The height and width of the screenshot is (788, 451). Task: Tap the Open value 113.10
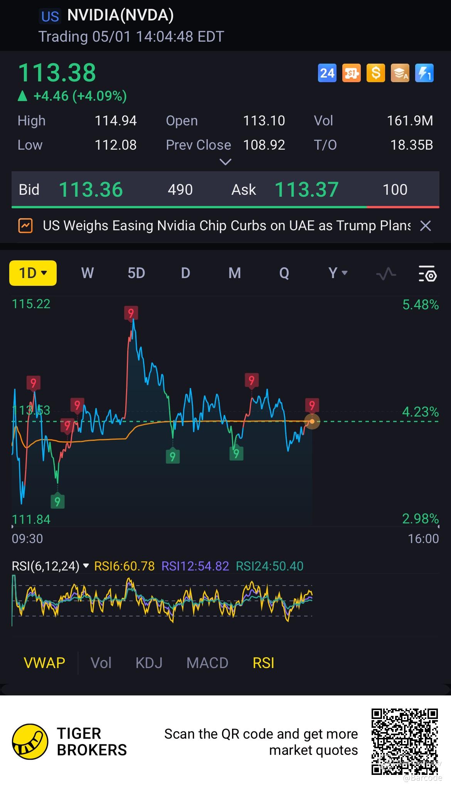click(264, 121)
